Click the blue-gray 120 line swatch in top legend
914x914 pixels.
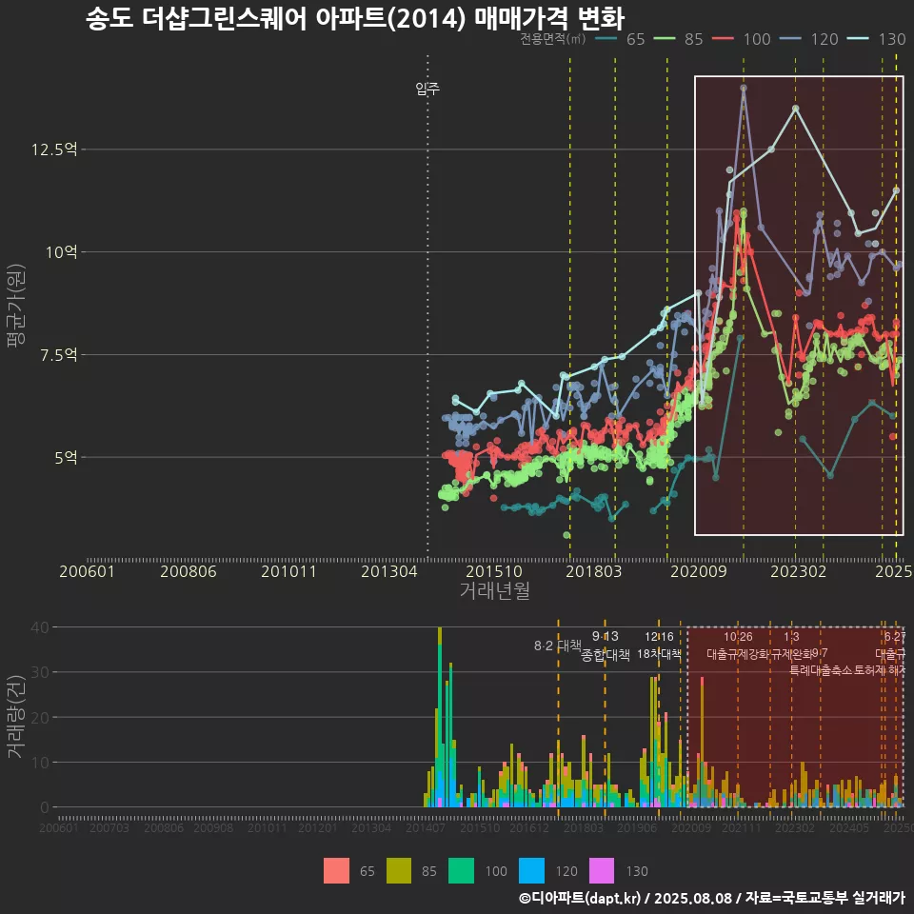click(x=790, y=39)
